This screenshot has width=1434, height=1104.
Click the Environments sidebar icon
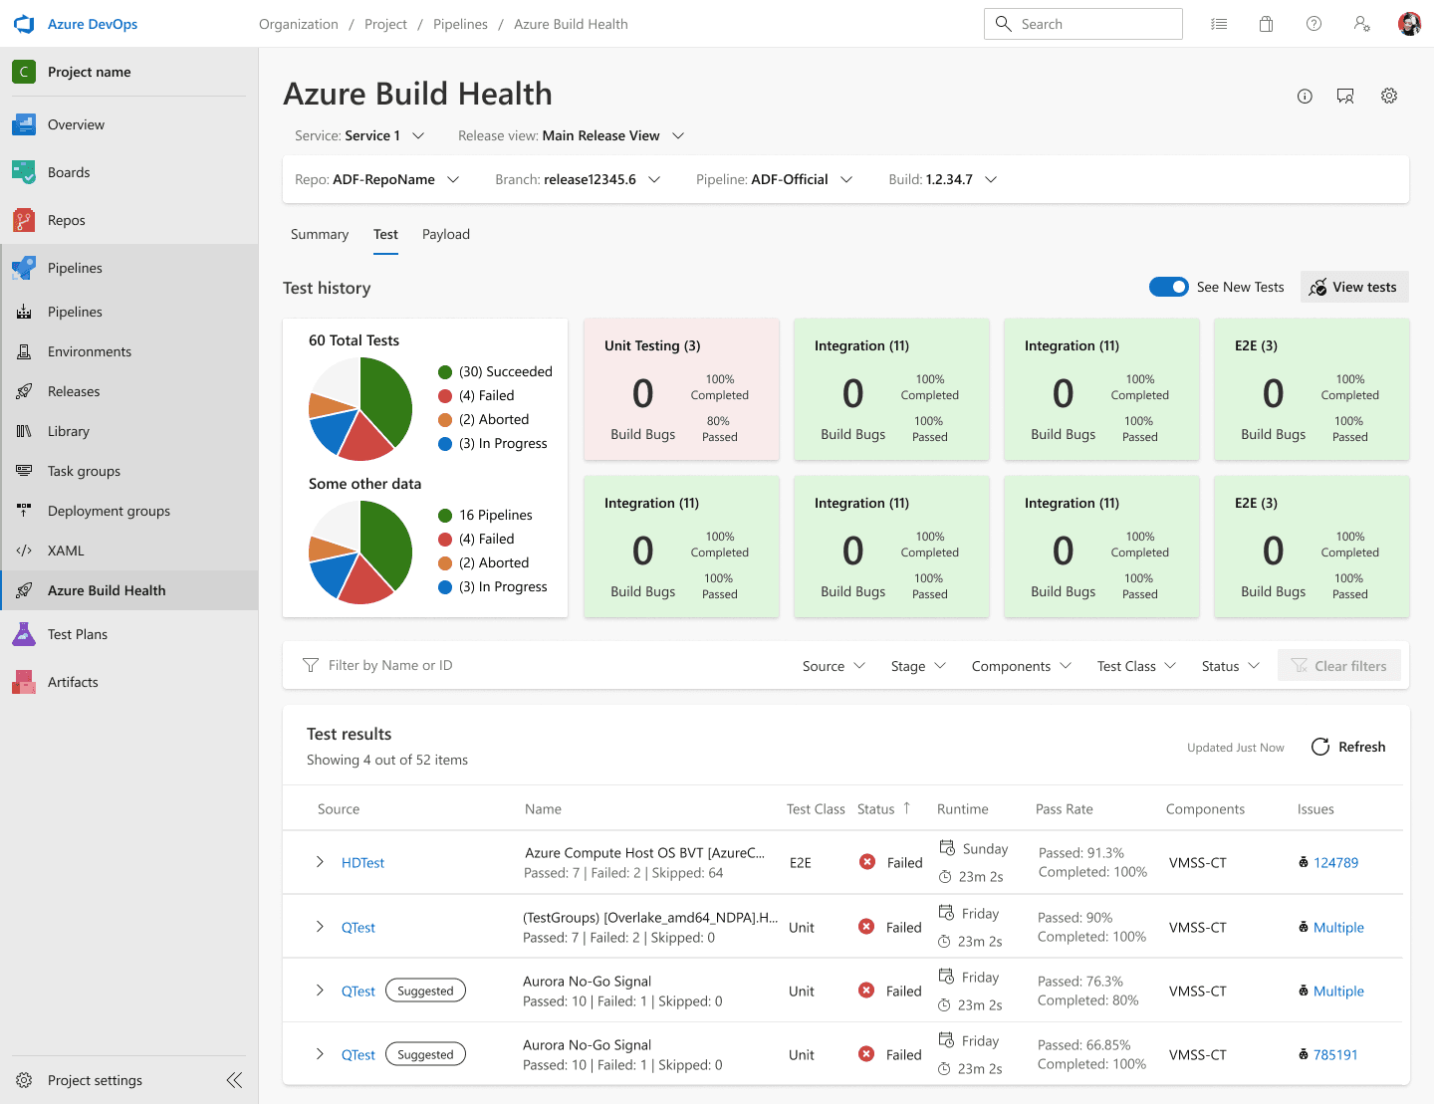coord(24,351)
